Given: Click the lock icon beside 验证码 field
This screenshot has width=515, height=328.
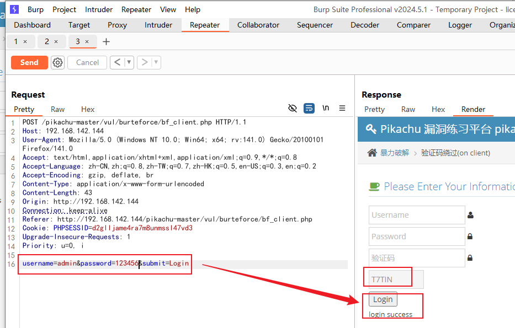Looking at the screenshot, I should [470, 258].
